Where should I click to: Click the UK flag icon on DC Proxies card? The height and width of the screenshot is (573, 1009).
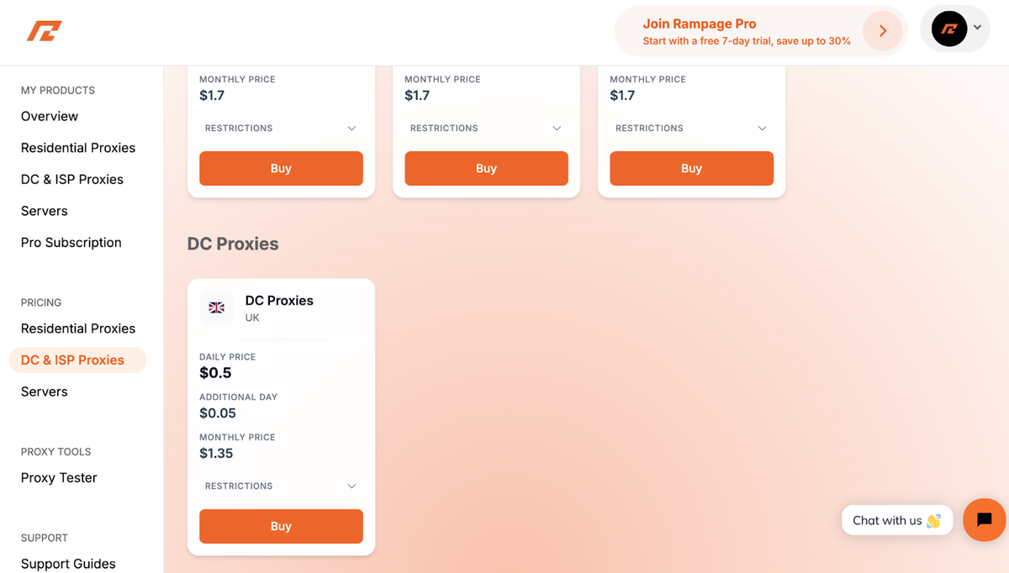(216, 308)
